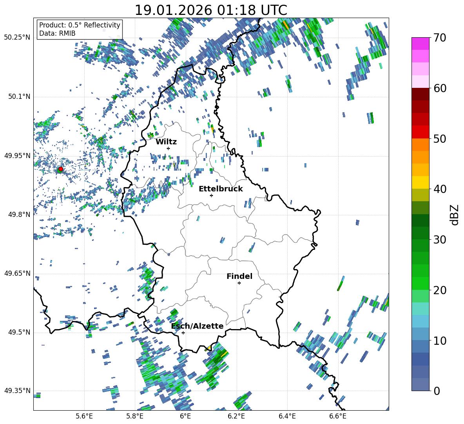
Task: Click the colorbar tick value 50
Action: coord(440,139)
